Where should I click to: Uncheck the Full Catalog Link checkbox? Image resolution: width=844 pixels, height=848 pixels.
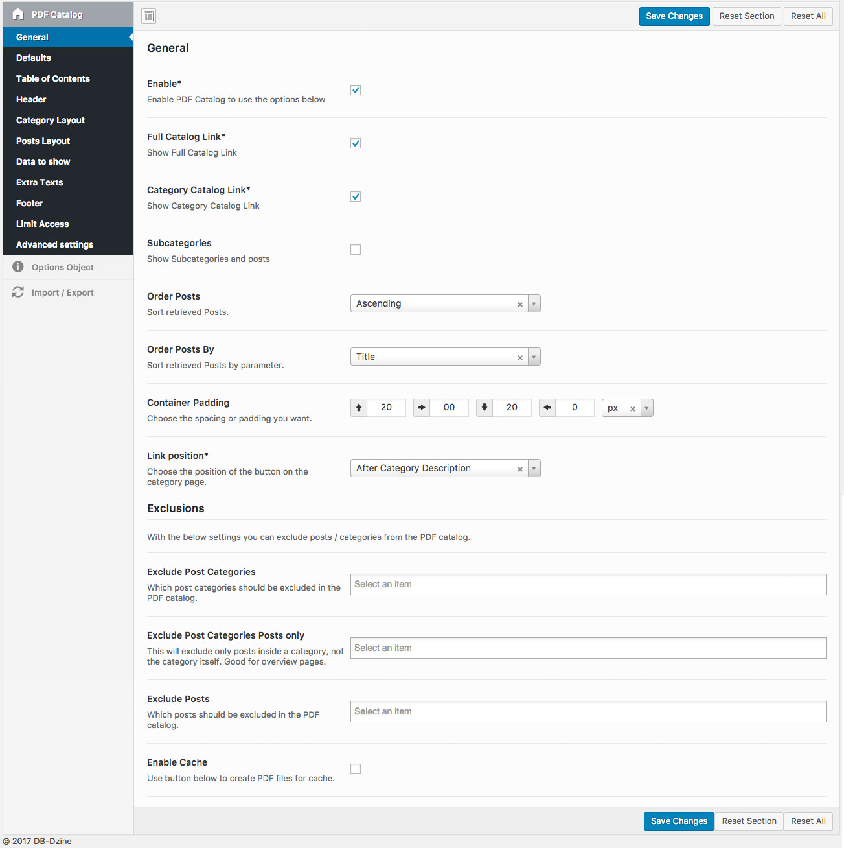(356, 143)
